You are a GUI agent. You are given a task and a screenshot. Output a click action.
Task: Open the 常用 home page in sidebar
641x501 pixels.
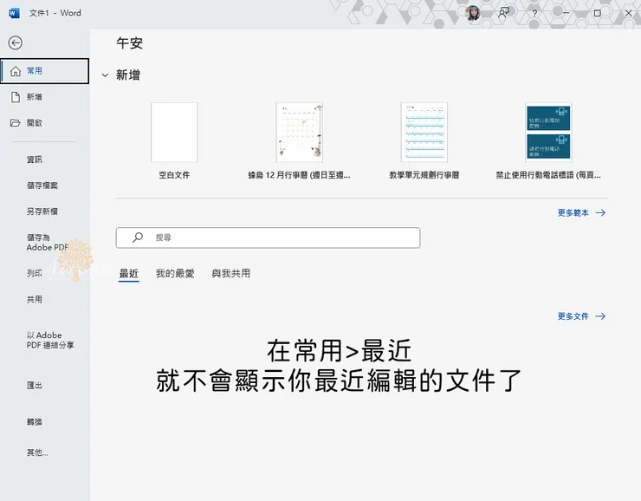pyautogui.click(x=44, y=71)
